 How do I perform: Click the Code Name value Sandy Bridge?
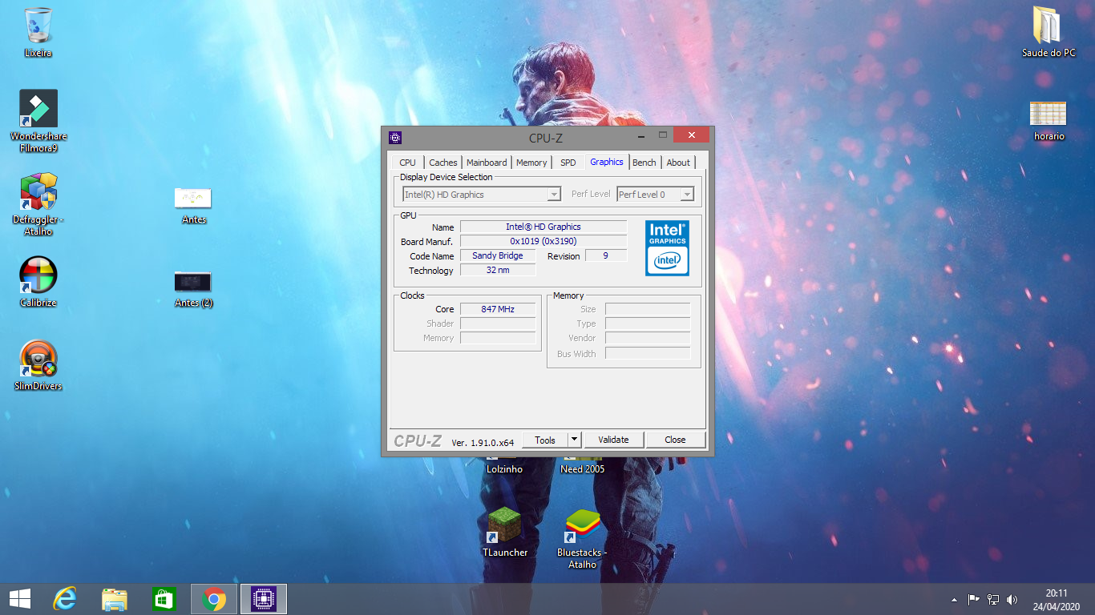[x=498, y=256]
